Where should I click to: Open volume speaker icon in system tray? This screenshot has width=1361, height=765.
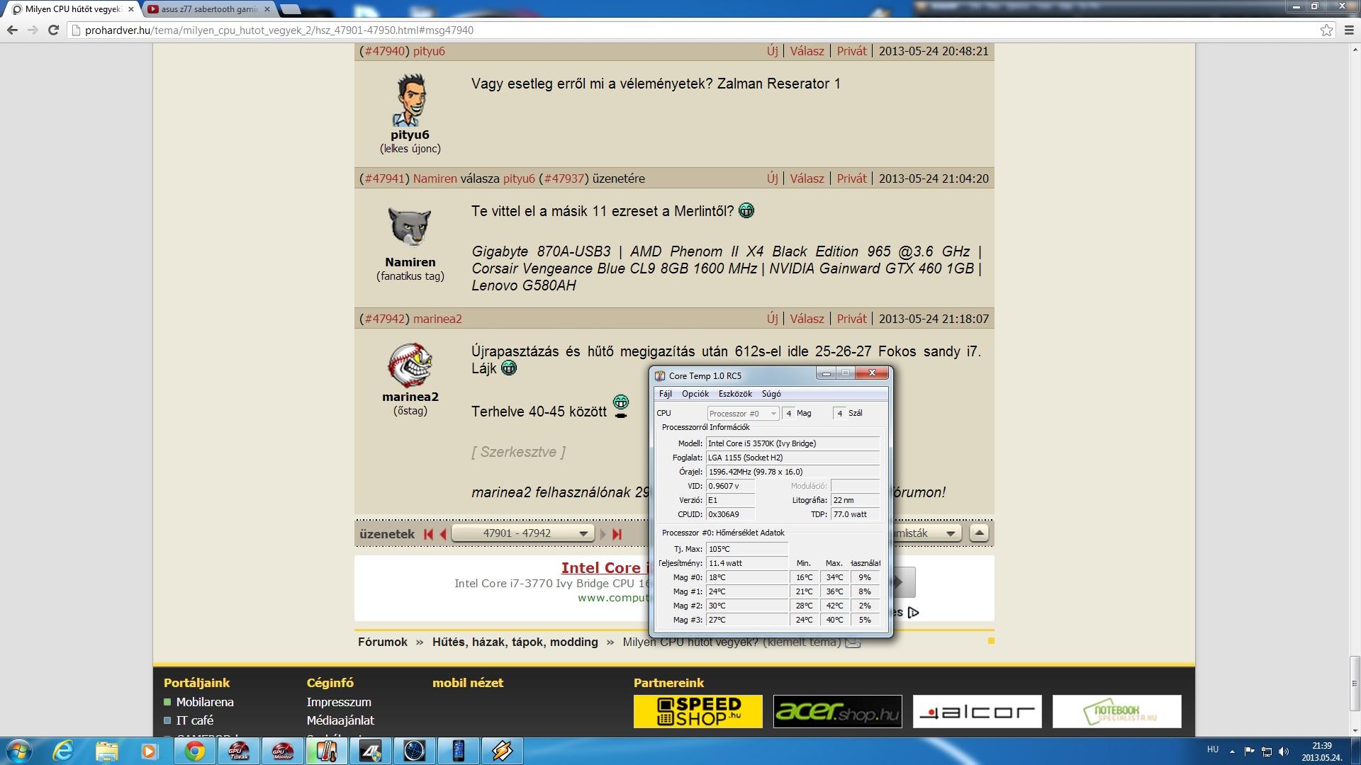click(x=1284, y=752)
